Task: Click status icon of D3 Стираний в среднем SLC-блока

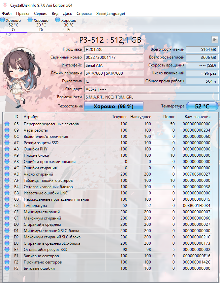Action: [x=7, y=243]
